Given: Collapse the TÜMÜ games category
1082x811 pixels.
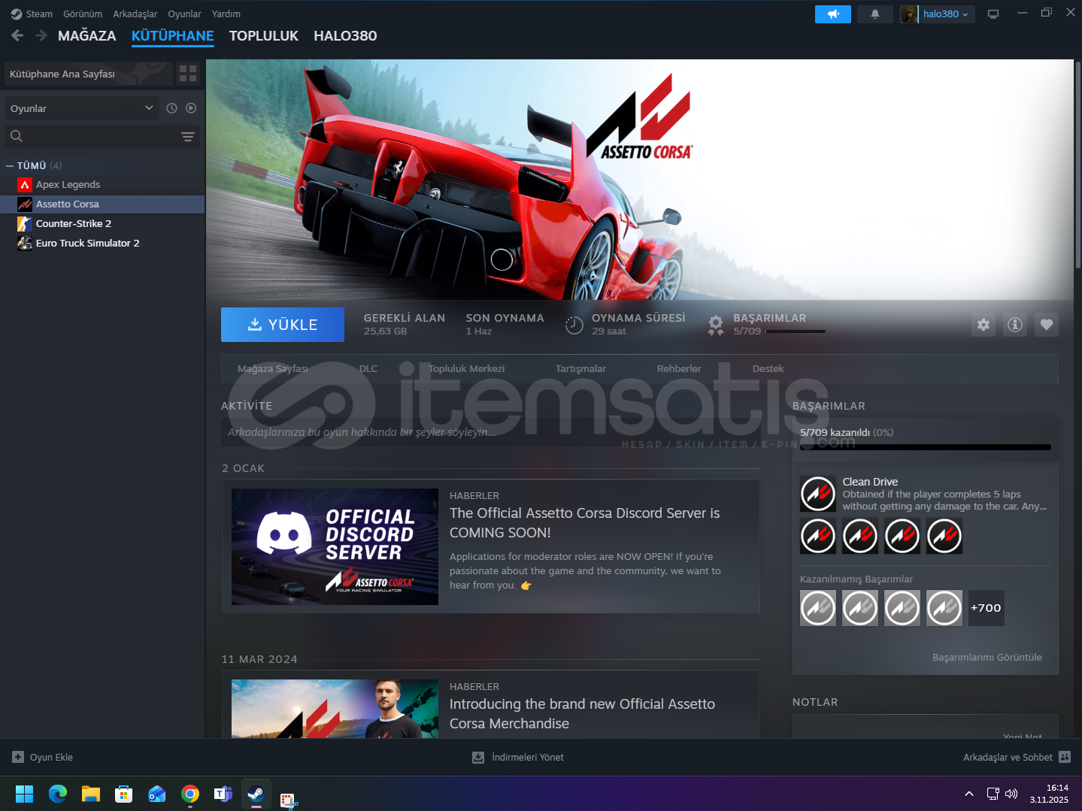Looking at the screenshot, I should [x=10, y=165].
